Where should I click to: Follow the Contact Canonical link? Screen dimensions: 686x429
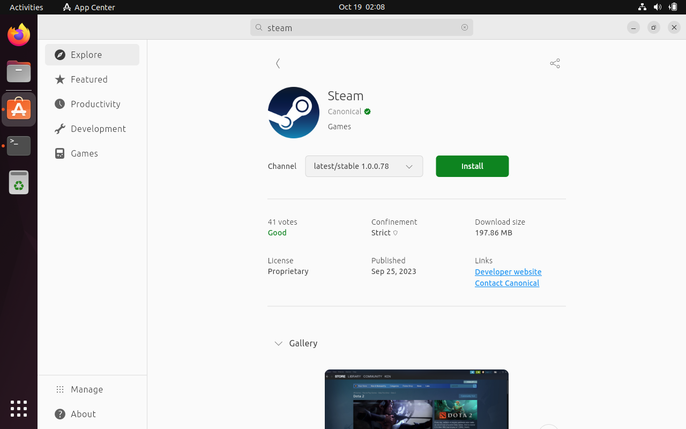(507, 283)
